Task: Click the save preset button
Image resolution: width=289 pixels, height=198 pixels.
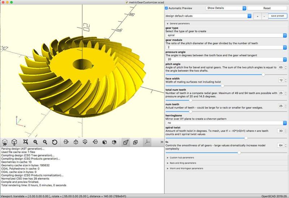Action: click(277, 16)
